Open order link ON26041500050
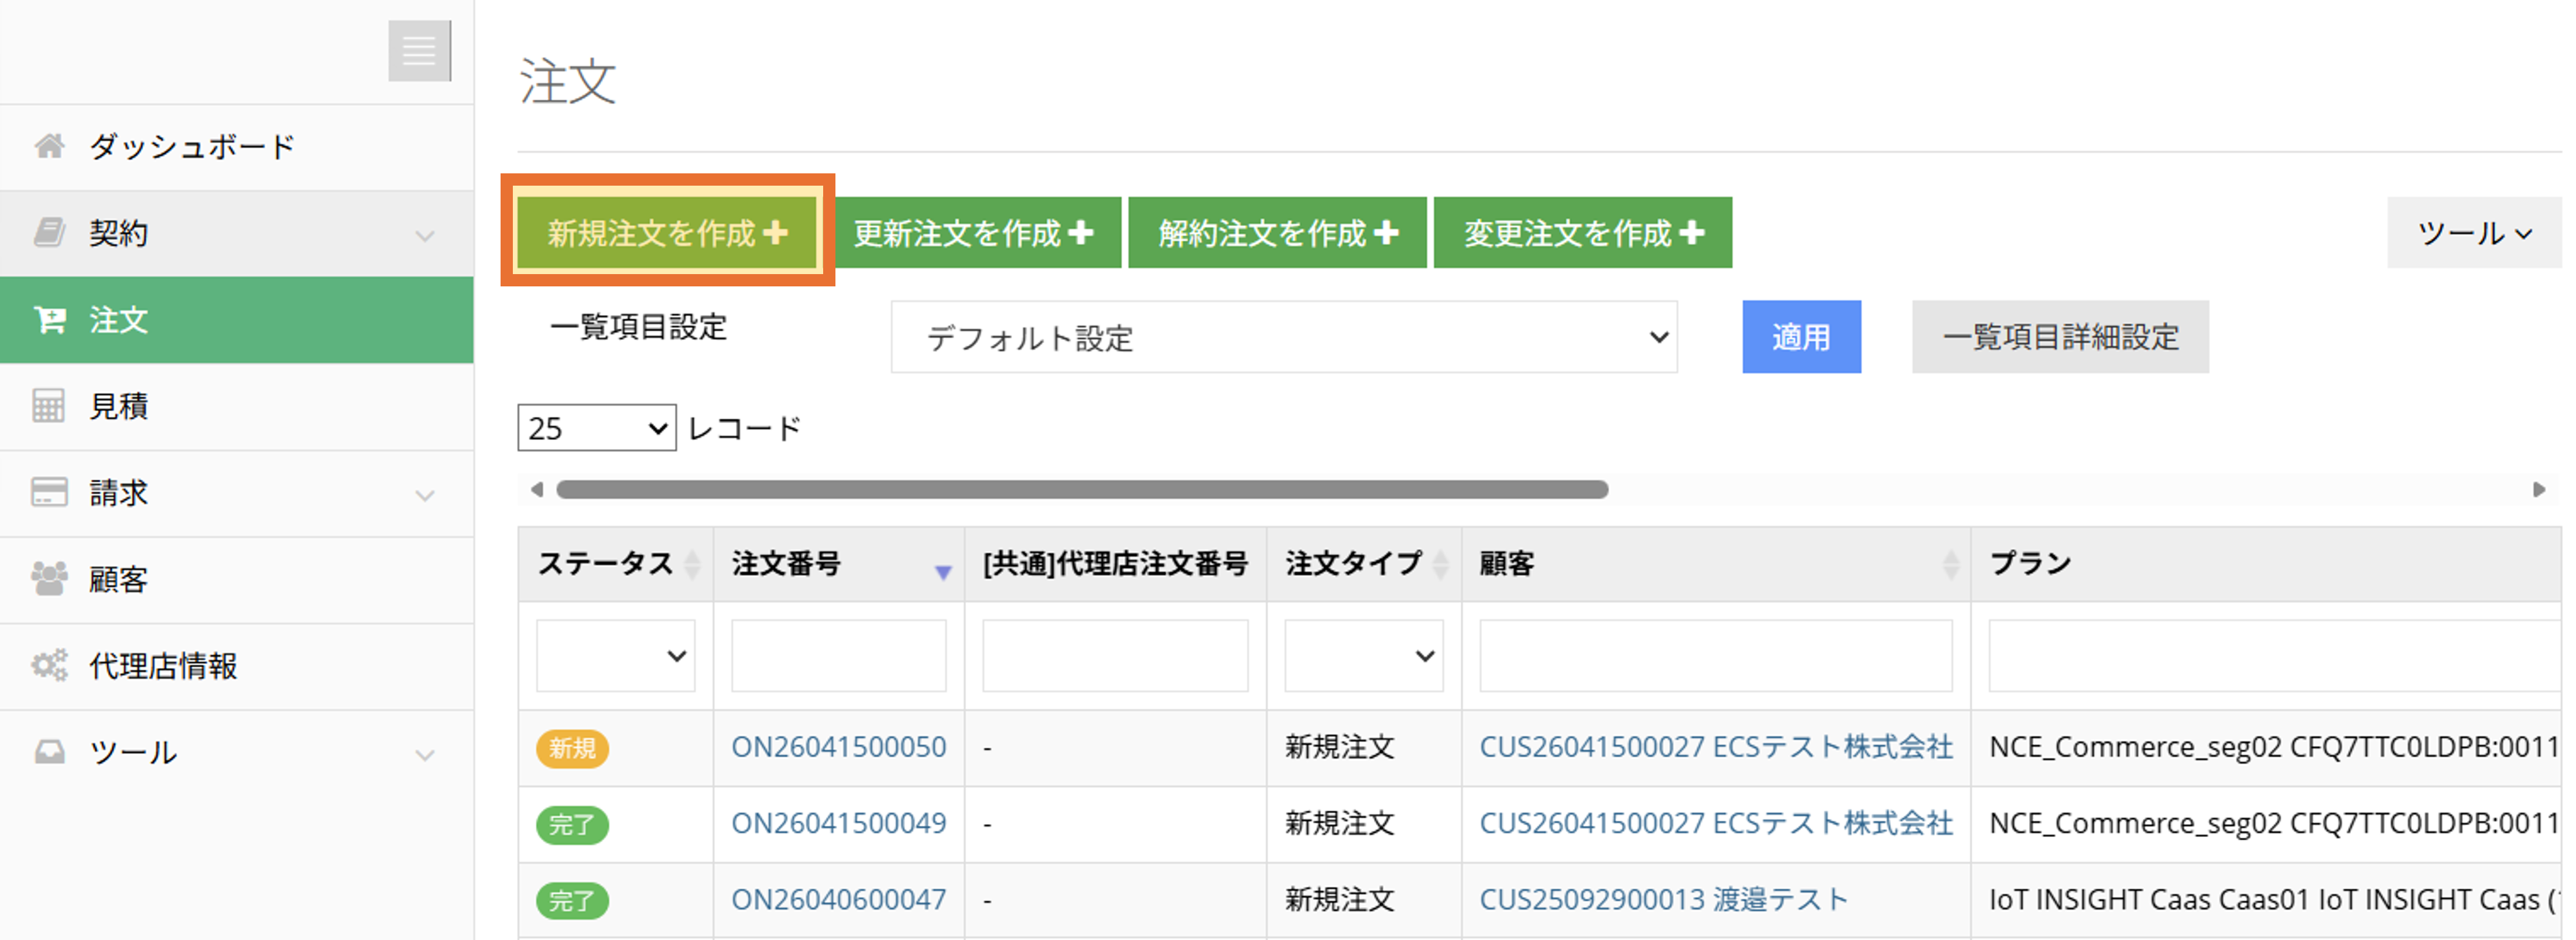 point(839,747)
